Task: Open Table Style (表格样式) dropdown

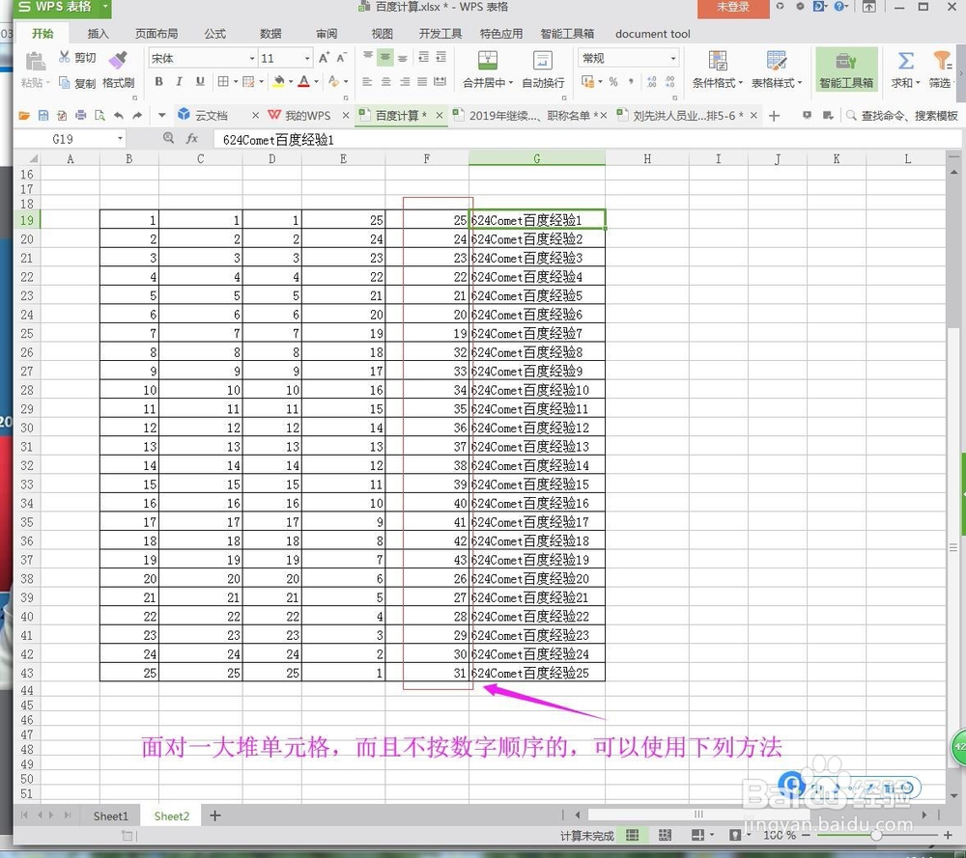Action: coord(777,82)
